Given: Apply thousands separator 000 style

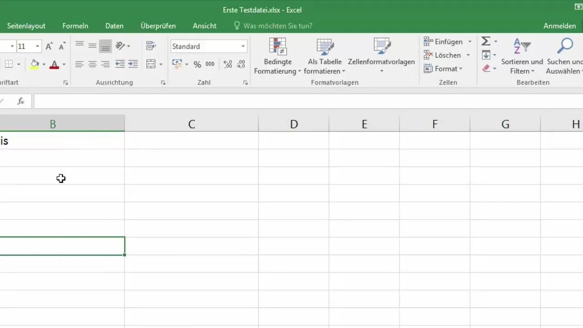Looking at the screenshot, I should point(210,64).
